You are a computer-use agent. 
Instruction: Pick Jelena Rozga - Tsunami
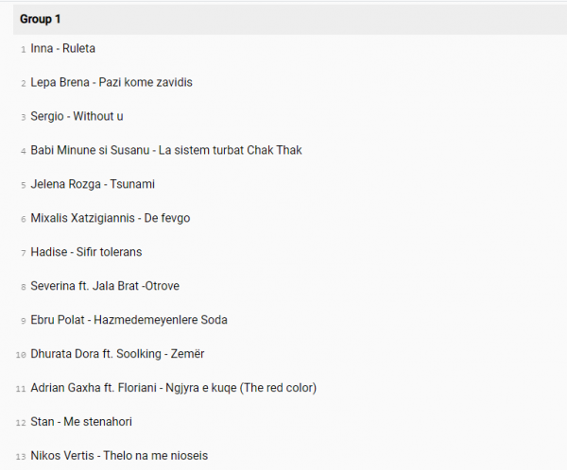(x=93, y=184)
